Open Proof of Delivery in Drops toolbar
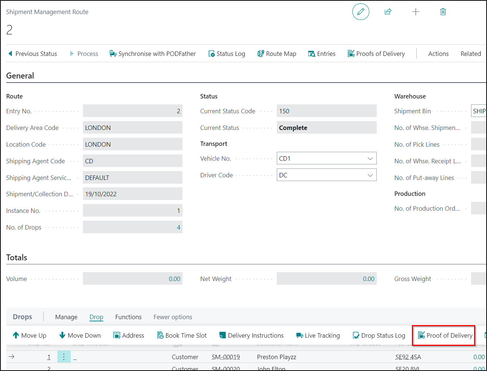 point(445,335)
